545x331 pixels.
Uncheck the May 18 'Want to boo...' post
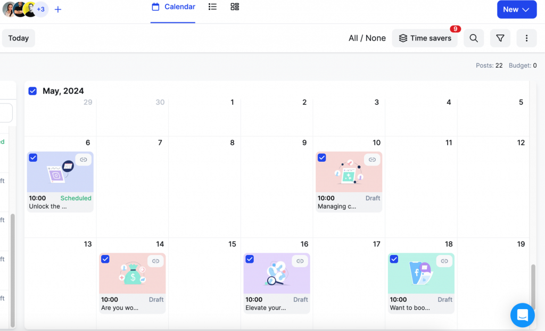394,259
